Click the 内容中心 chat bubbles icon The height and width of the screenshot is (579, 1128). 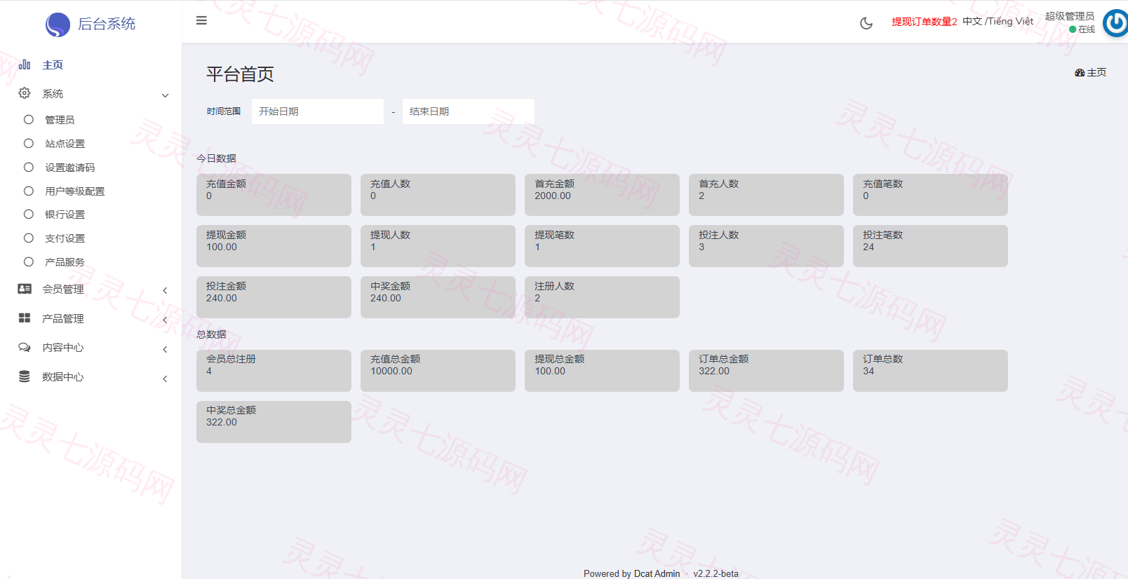(25, 347)
